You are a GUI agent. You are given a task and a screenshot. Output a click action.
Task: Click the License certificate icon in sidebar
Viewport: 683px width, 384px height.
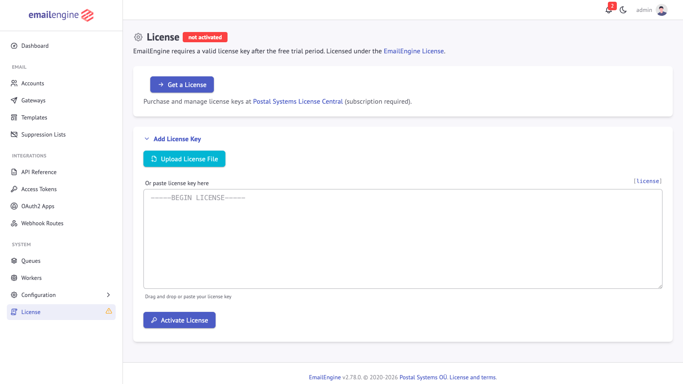point(14,312)
